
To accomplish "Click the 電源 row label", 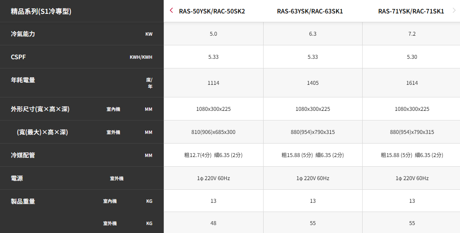I will point(17,178).
